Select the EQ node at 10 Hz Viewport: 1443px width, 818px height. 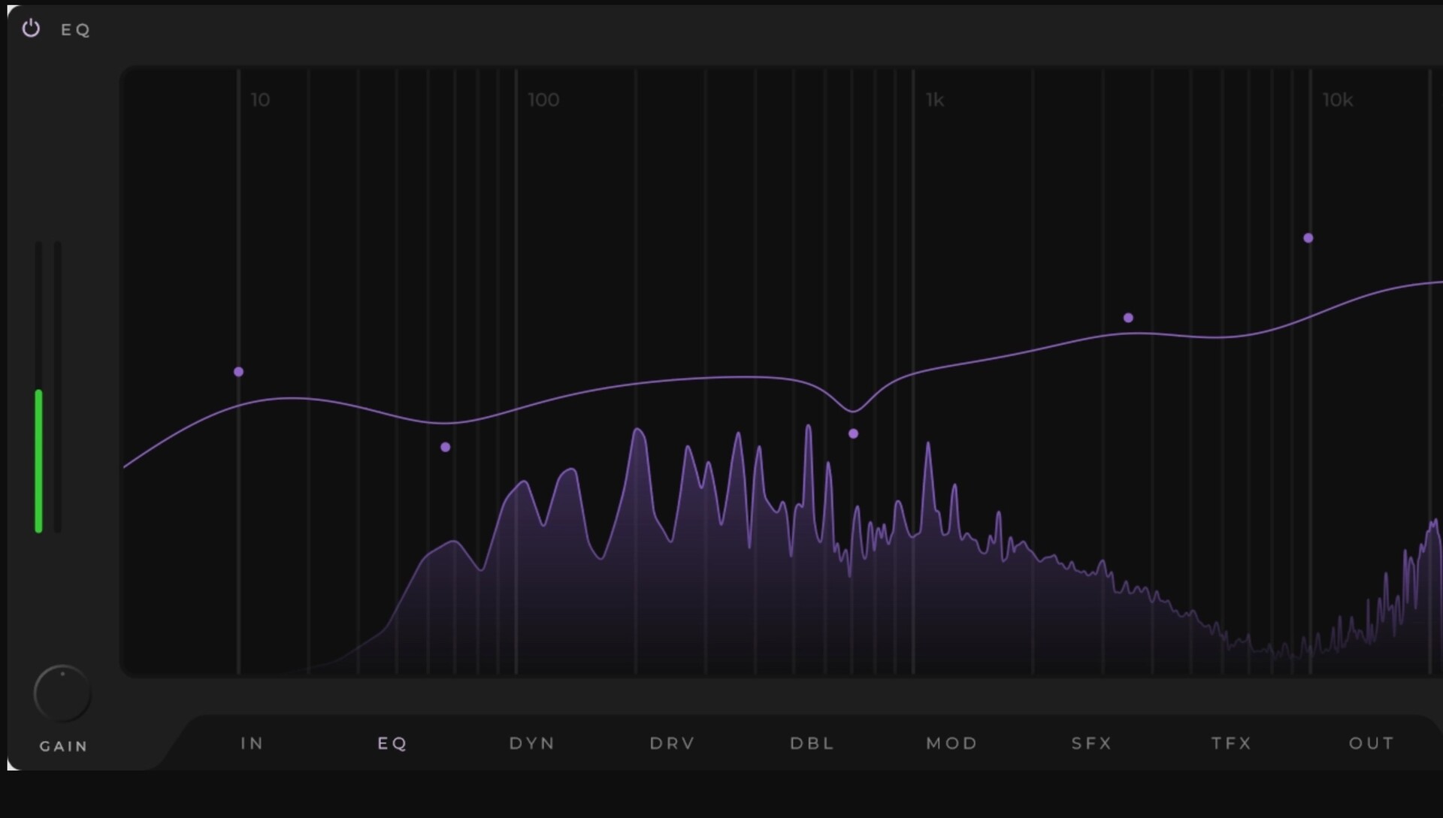[238, 372]
